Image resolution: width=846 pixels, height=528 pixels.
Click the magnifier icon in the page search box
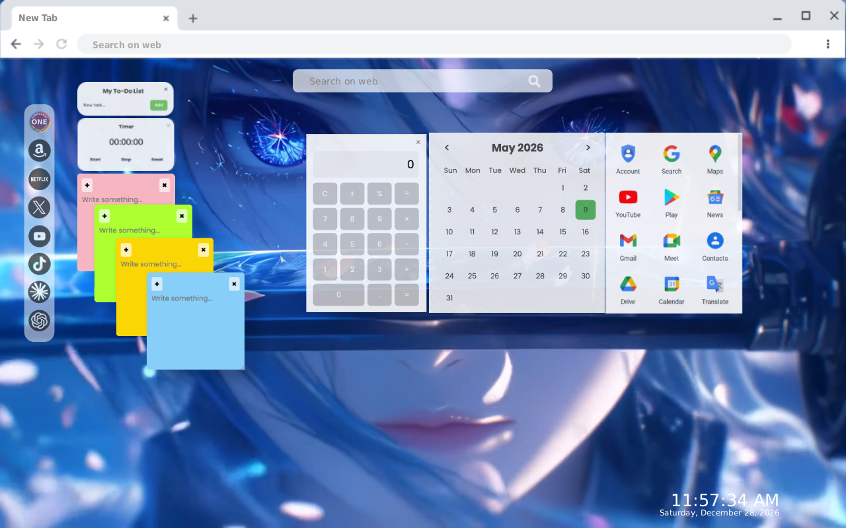tap(534, 81)
